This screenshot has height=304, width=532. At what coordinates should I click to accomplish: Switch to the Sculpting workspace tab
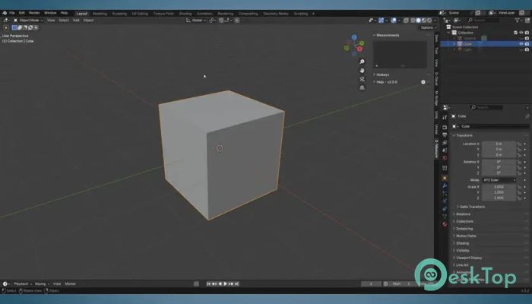(119, 14)
